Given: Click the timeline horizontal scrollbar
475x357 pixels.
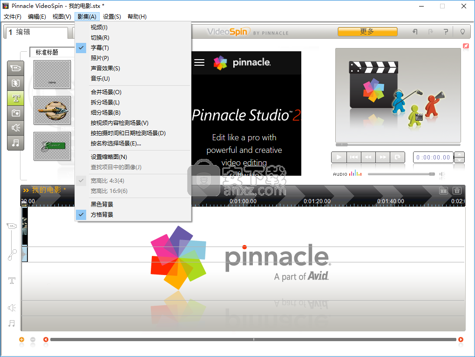Looking at the screenshot, I should tap(253, 339).
